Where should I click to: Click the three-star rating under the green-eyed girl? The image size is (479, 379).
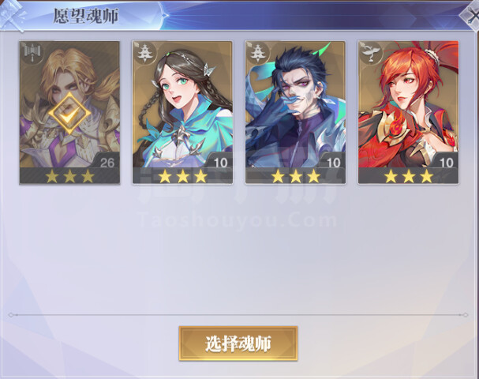(x=182, y=176)
